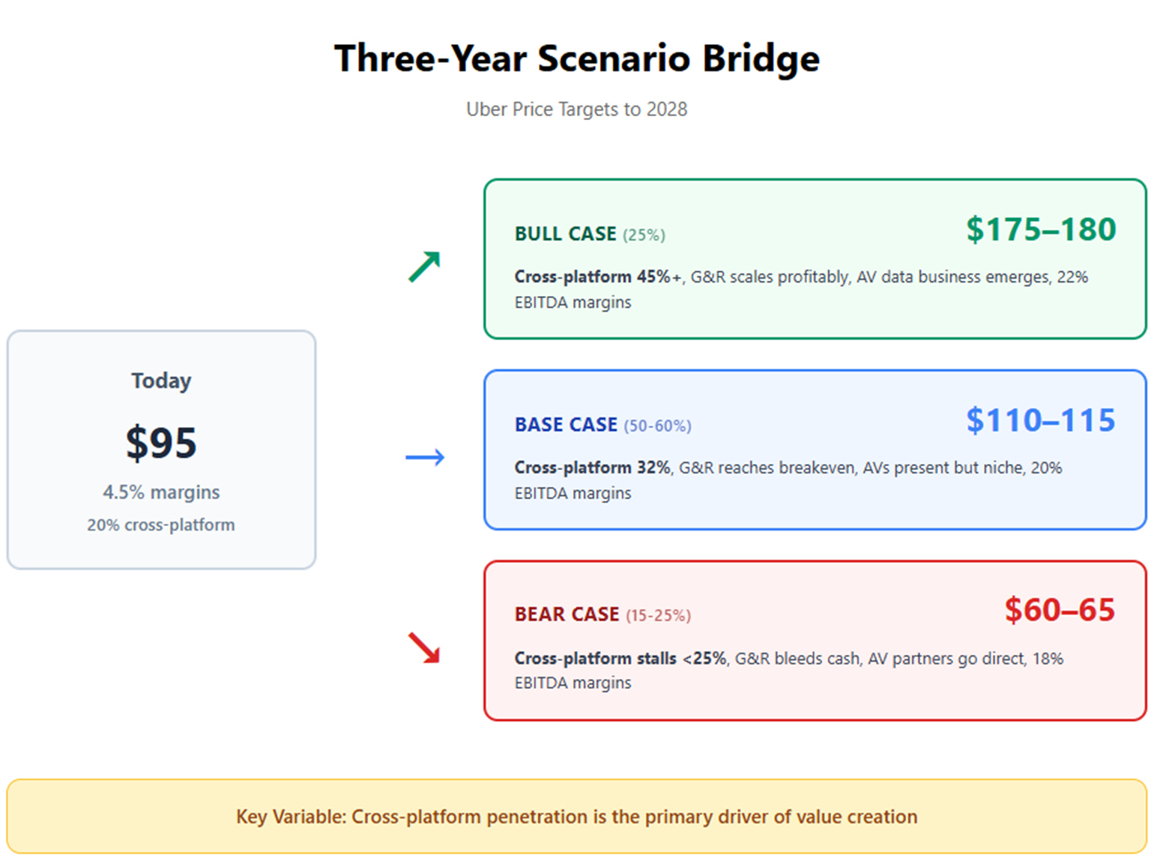Screen dimensions: 1169x864
Task: Select the BEAR CASE heading label
Action: point(567,614)
